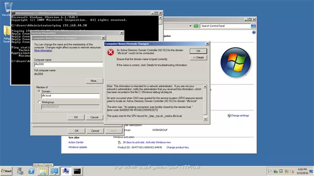
Task: Click the clock showing 4:06 PM
Action: 302,171
